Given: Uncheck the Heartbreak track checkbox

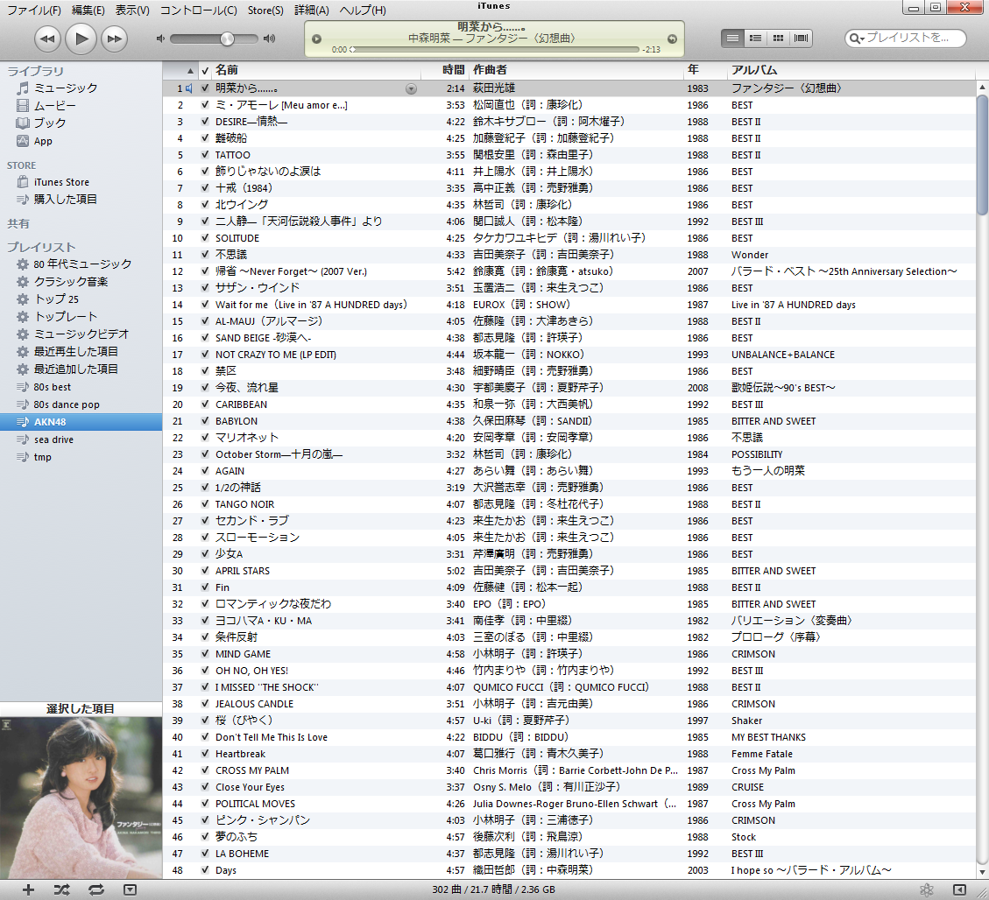Looking at the screenshot, I should 205,754.
